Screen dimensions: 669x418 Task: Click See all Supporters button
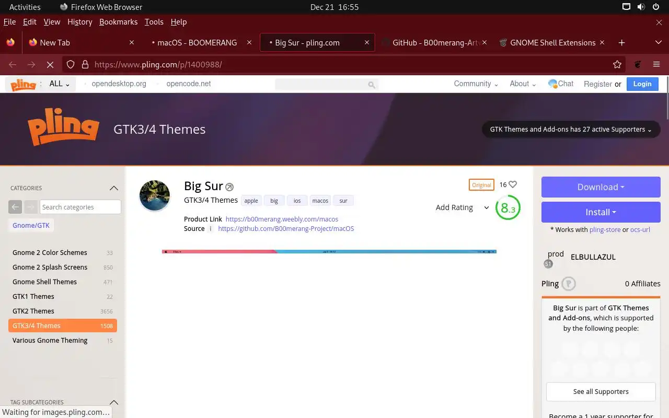coord(601,391)
